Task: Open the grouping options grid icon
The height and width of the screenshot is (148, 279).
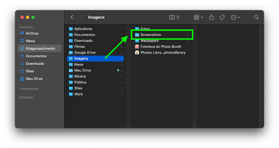Action: pos(196,17)
